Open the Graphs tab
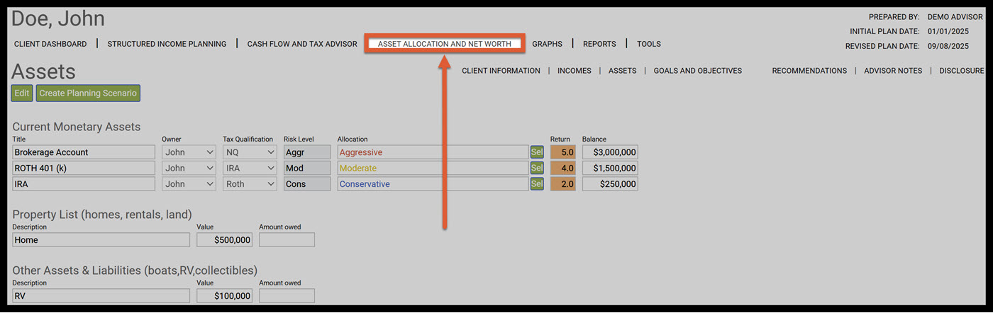This screenshot has height=313, width=993. tap(547, 44)
